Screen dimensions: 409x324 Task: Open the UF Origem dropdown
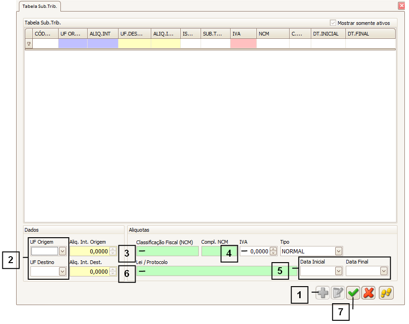click(63, 251)
